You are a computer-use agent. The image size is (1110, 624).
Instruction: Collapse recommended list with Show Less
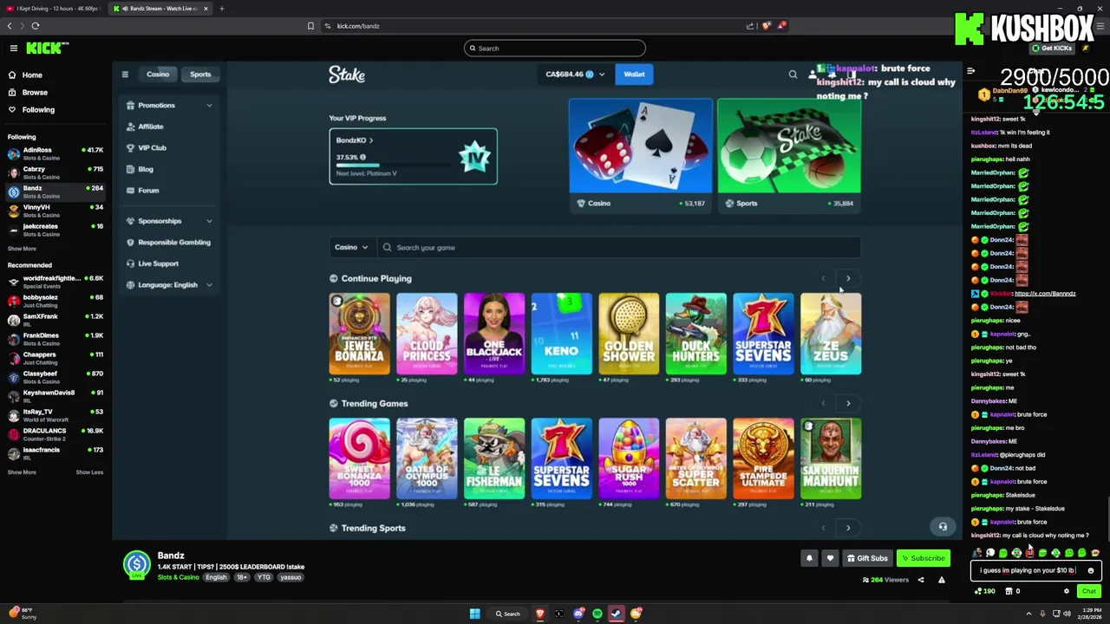pyautogui.click(x=89, y=472)
